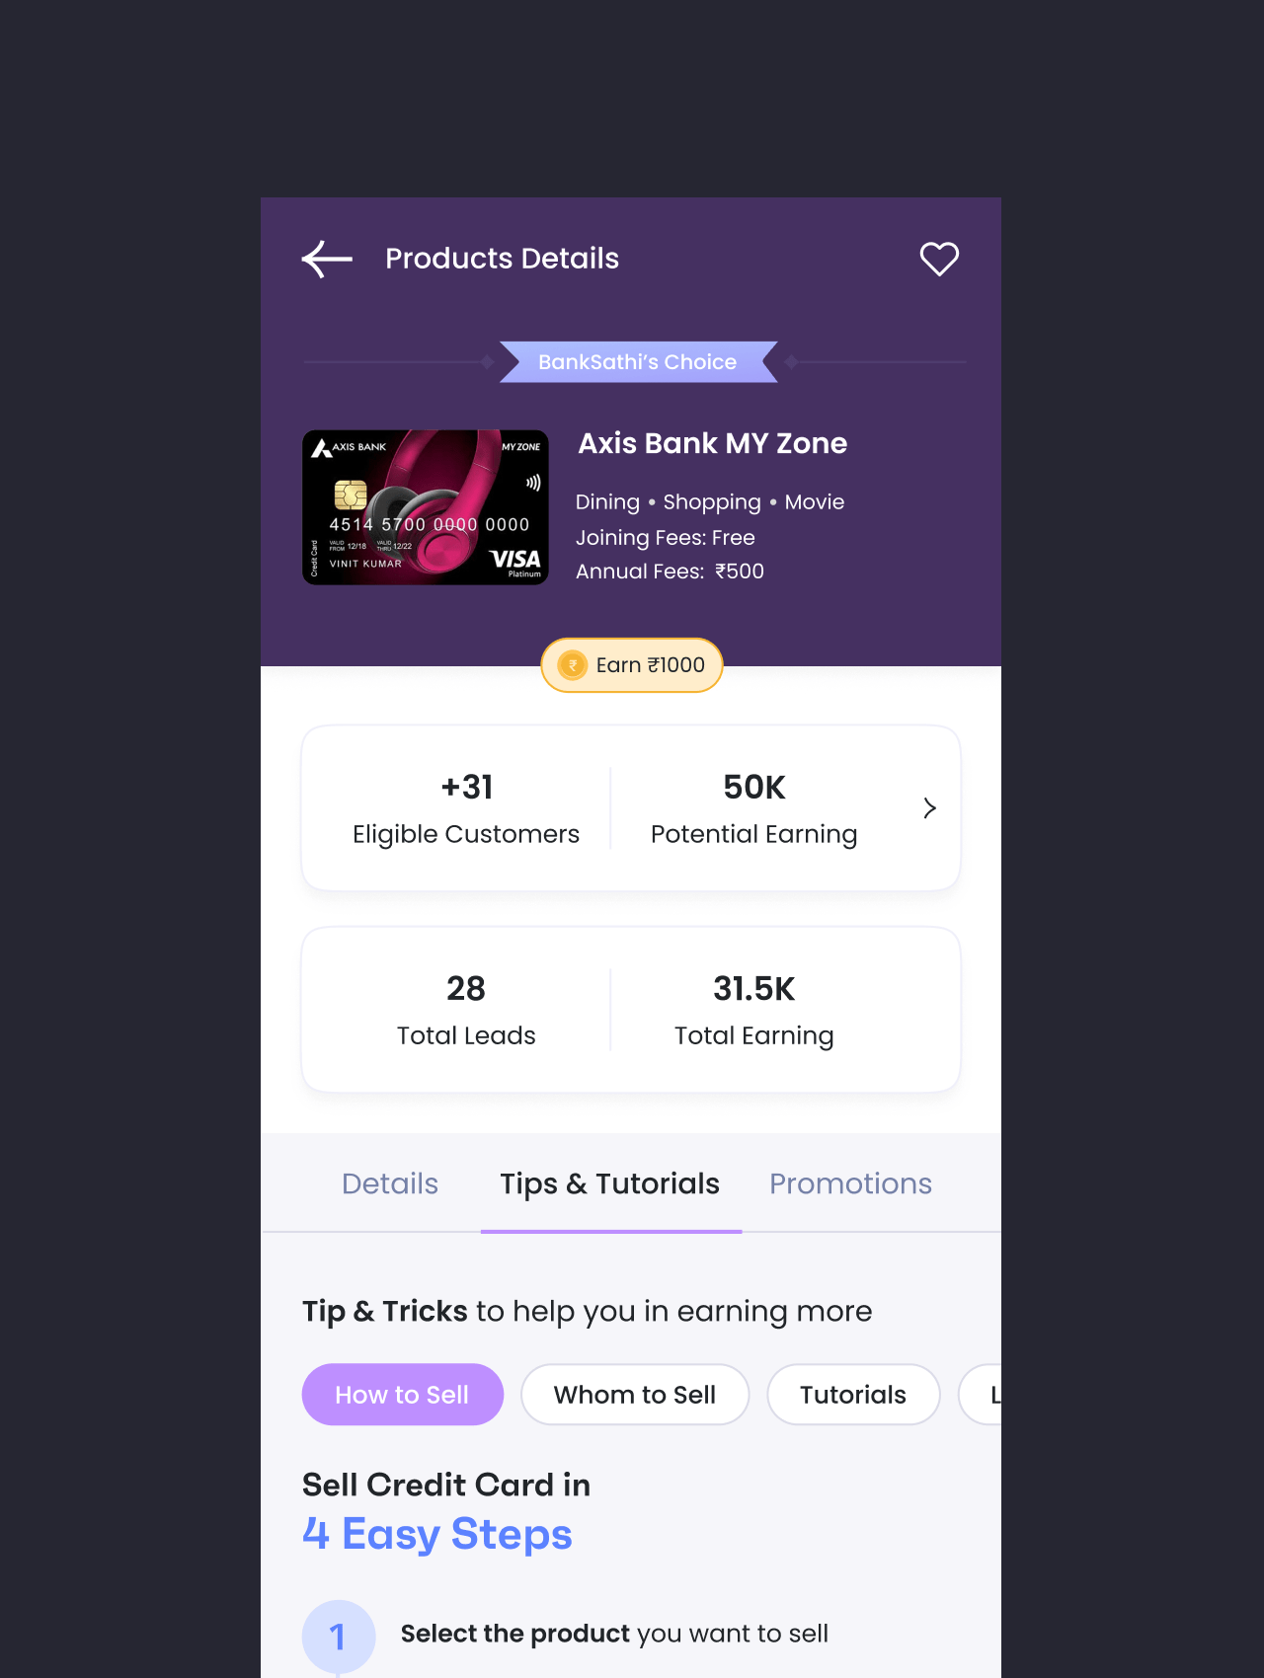
Task: Tap the heart favorite icon
Action: click(x=939, y=259)
